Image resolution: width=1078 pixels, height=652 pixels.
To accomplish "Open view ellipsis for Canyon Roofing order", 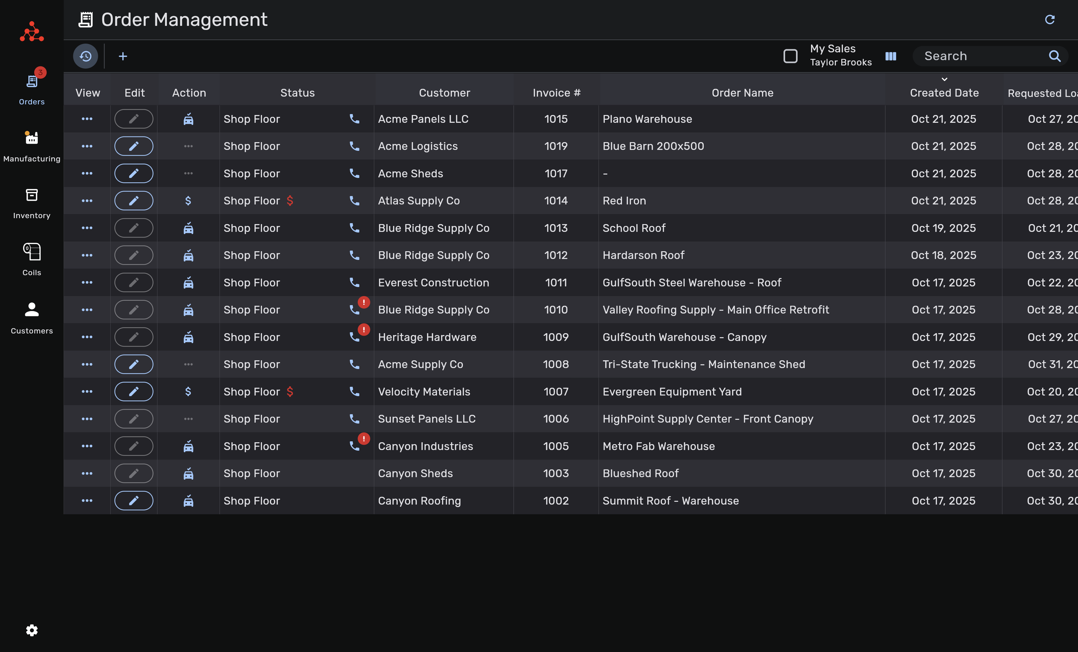I will [87, 500].
